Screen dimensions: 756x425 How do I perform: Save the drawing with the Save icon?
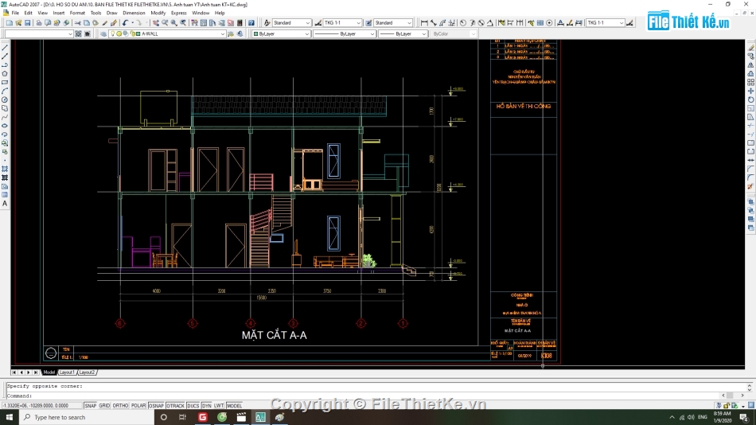(28, 22)
